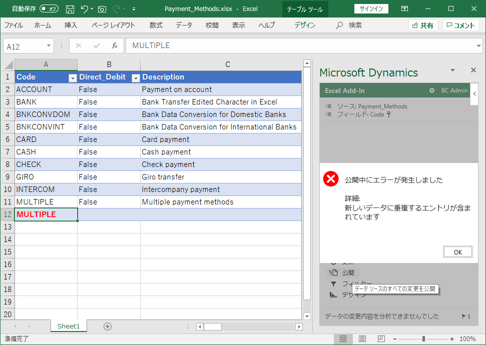Click the camera screenshot icon in title bar
The height and width of the screenshot is (345, 486).
coord(102,9)
